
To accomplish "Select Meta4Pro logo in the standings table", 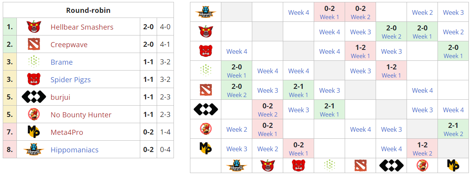I will [34, 132].
